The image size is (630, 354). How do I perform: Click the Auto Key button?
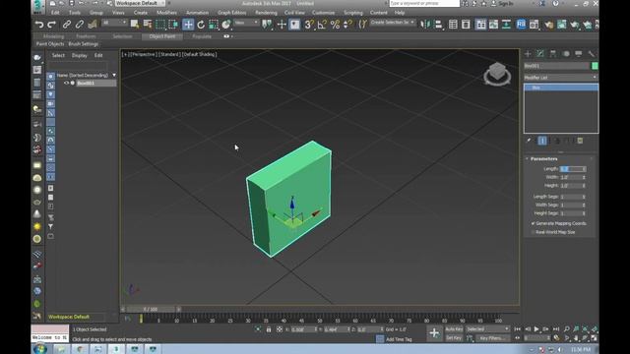[454, 329]
